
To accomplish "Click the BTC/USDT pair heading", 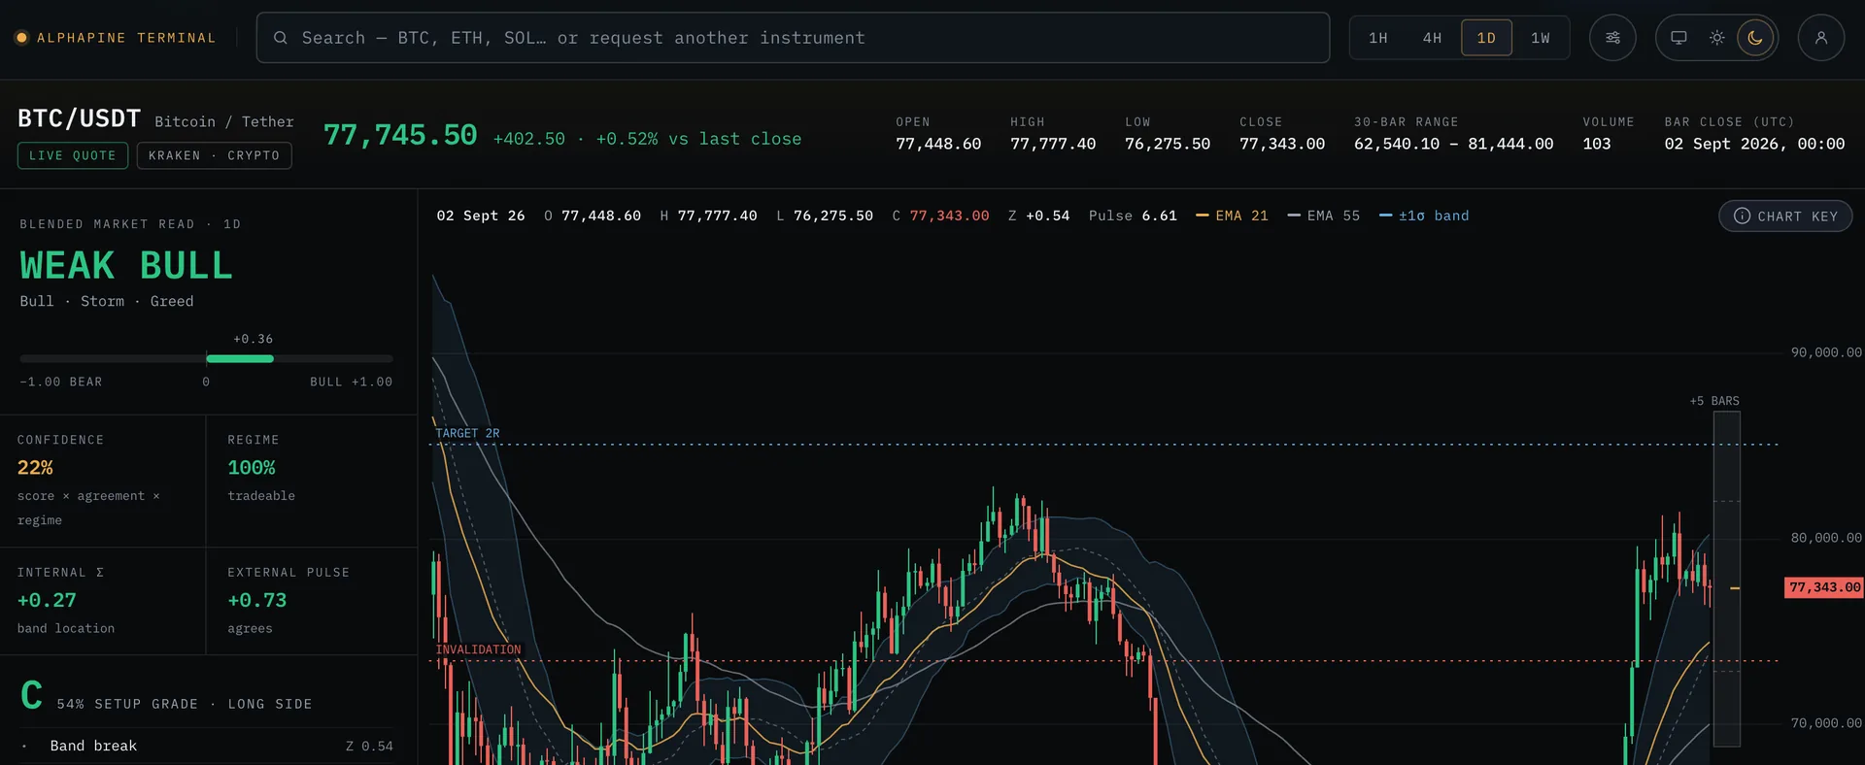I will (x=80, y=118).
